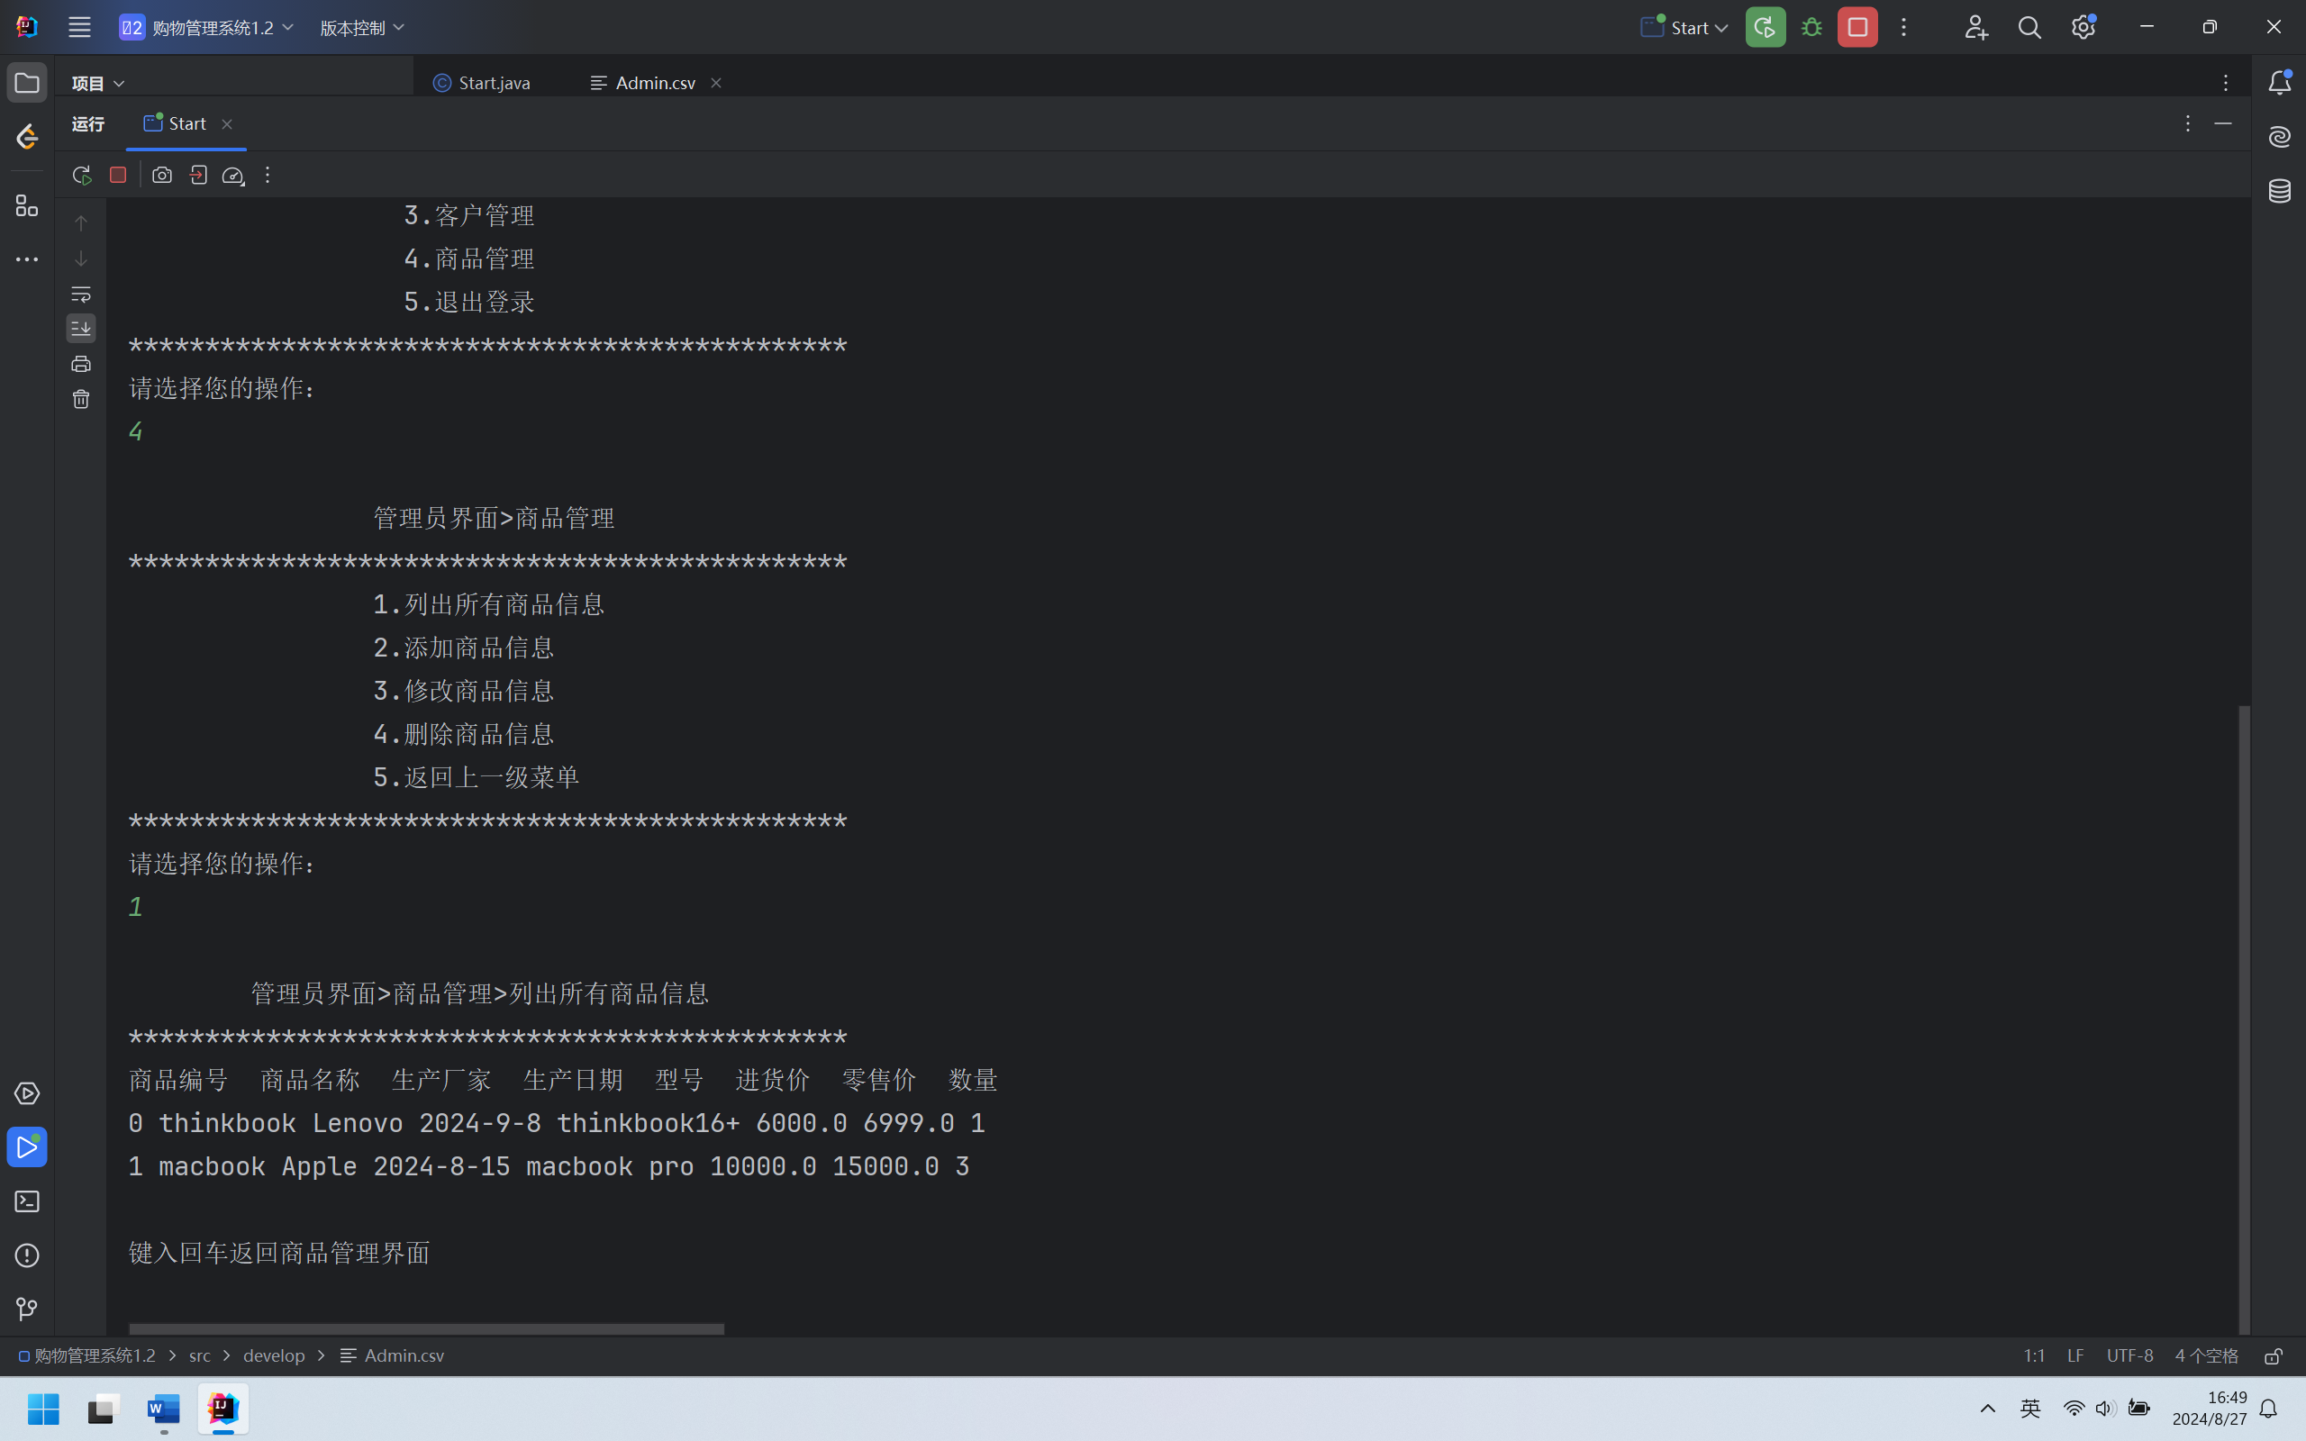Stop the running process with red square
The height and width of the screenshot is (1441, 2306).
118,176
